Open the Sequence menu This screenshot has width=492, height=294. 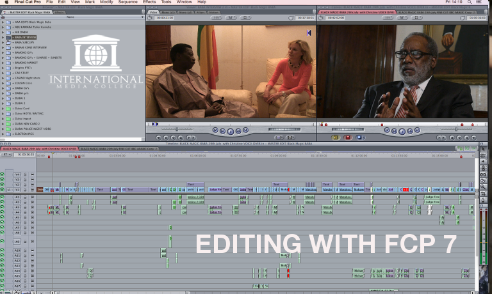pyautogui.click(x=127, y=2)
